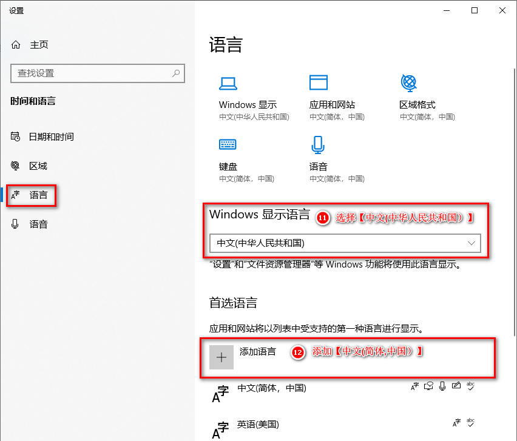
Task: Click spell check abc icon on 英语(美国) row
Action: point(470,423)
